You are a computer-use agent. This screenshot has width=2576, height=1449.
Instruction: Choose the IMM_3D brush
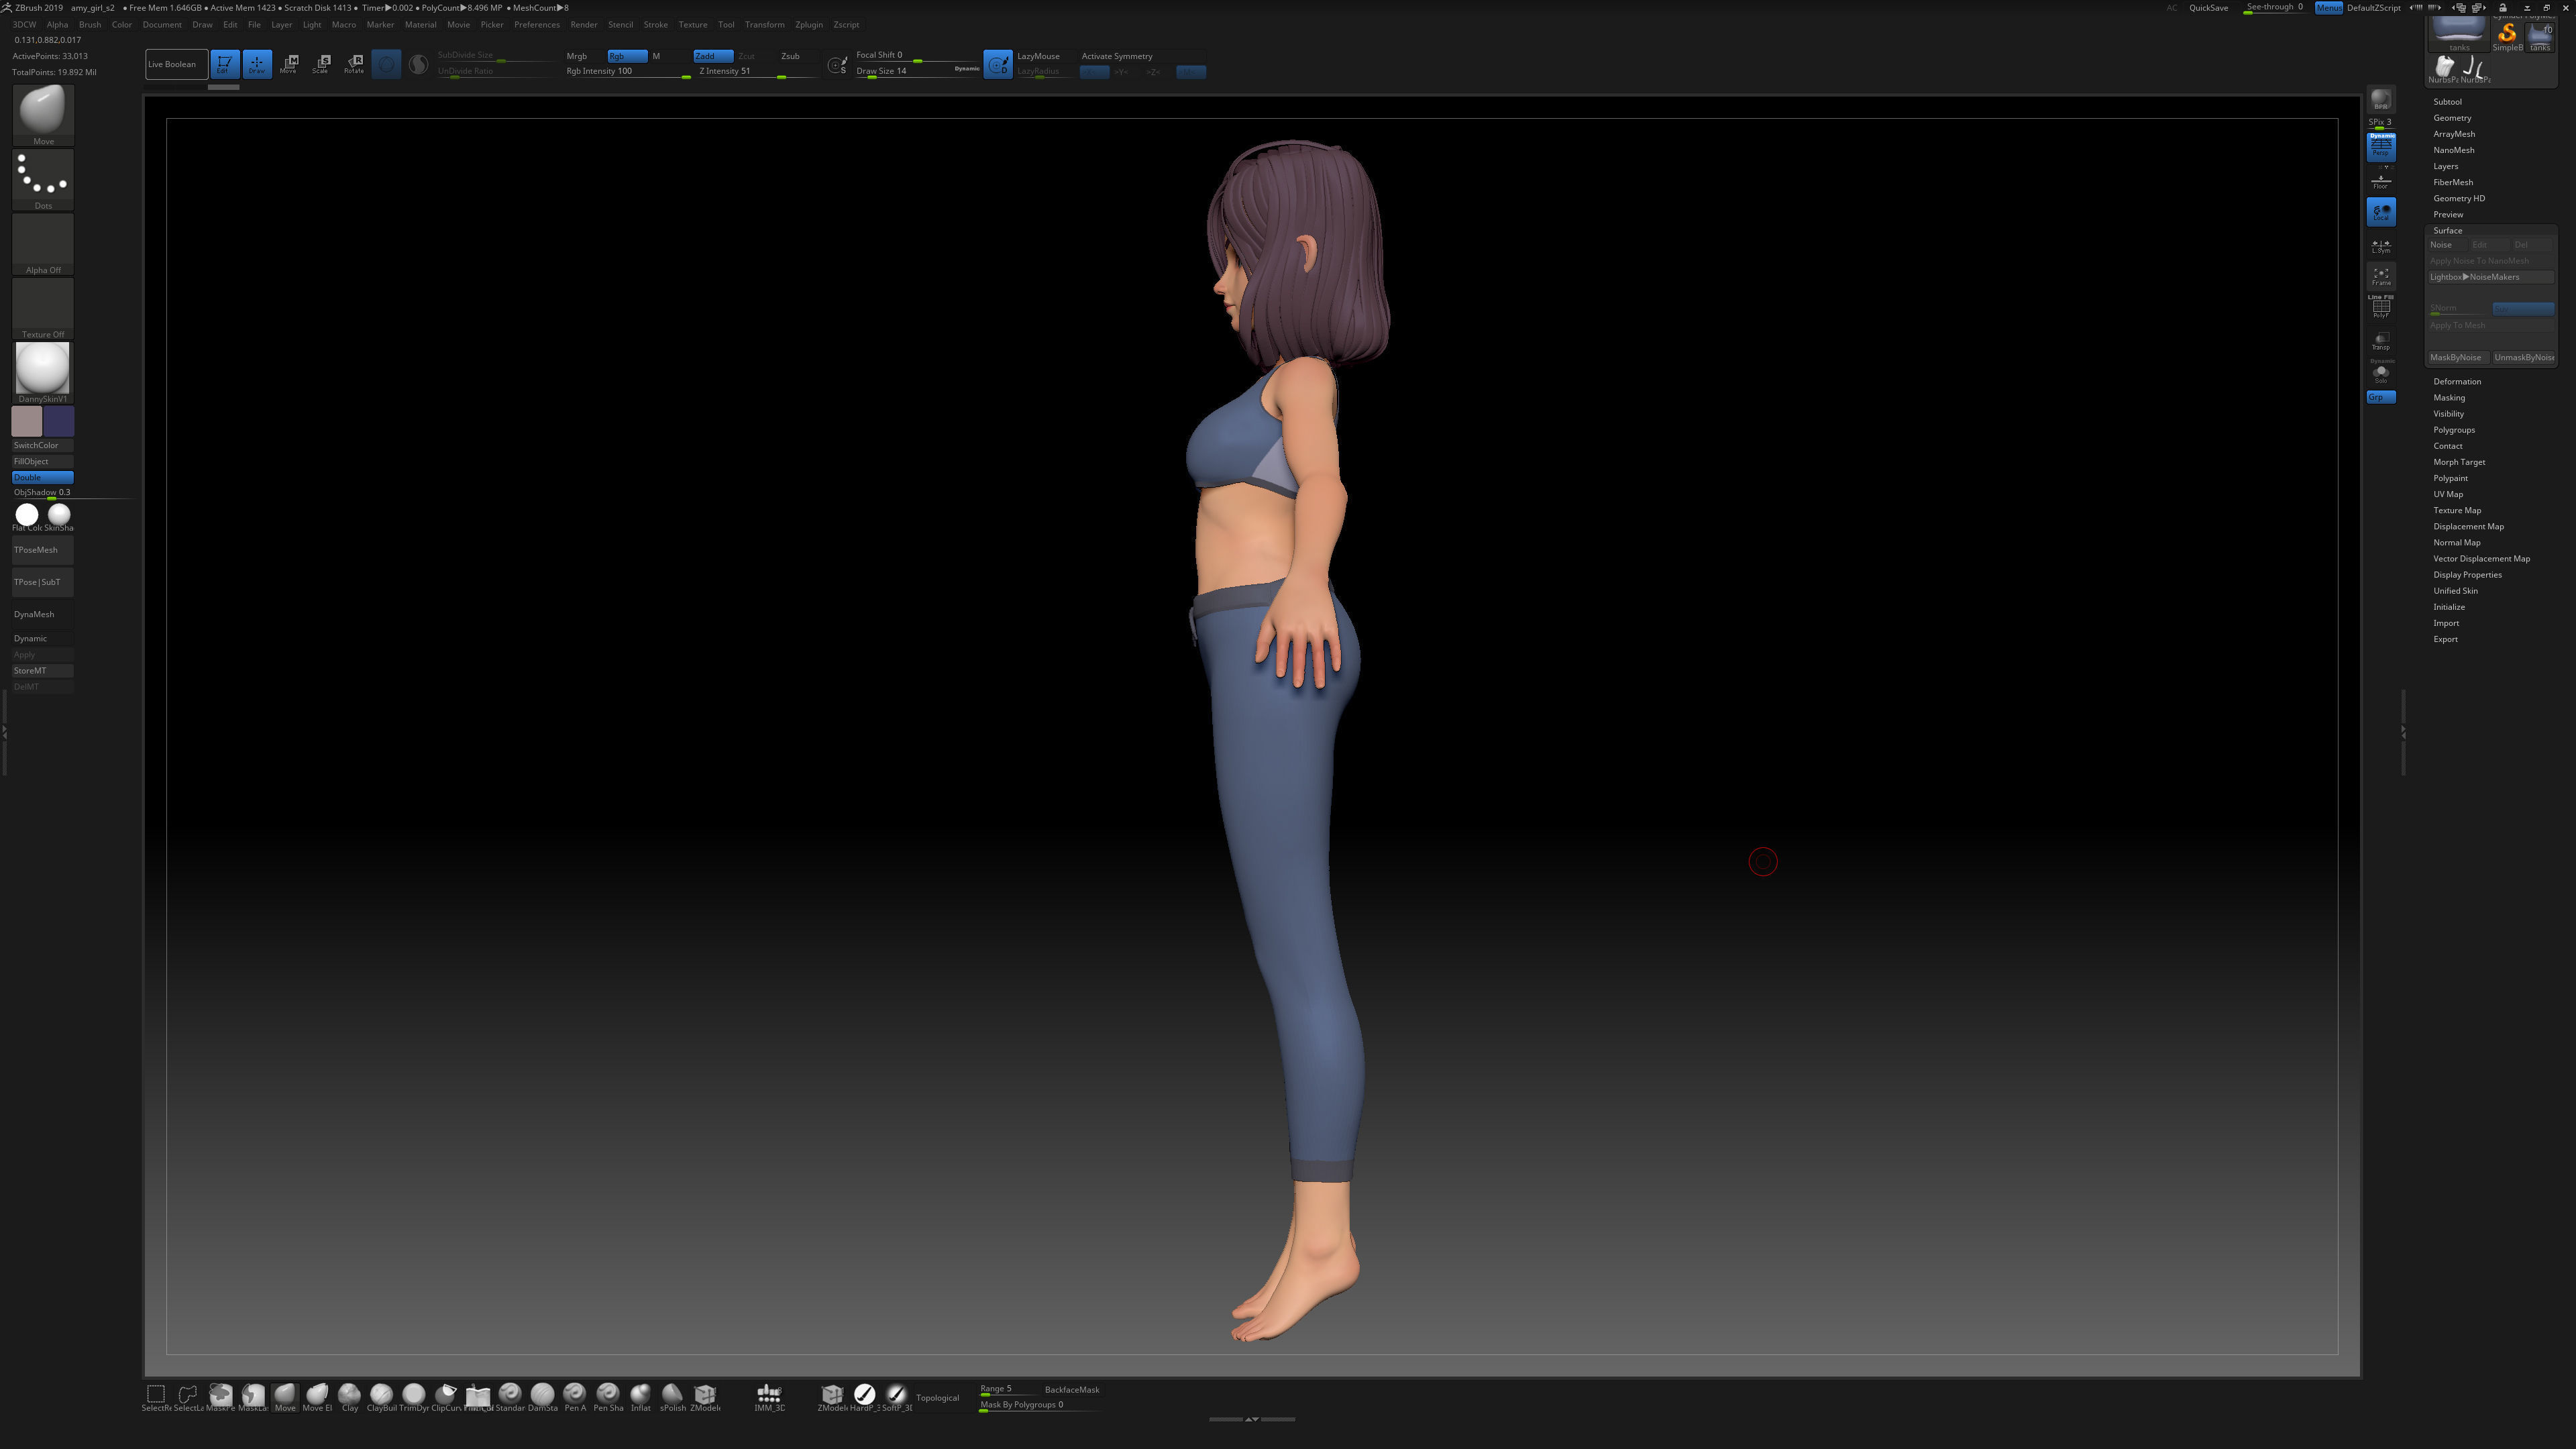point(769,1397)
